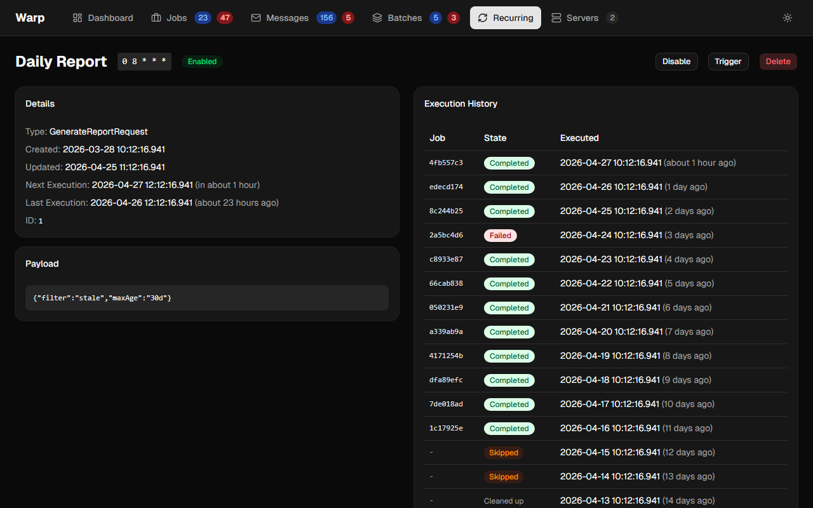Screen dimensions: 813x508
Task: Open job 4fb557c3 from execution history
Action: [x=446, y=163]
